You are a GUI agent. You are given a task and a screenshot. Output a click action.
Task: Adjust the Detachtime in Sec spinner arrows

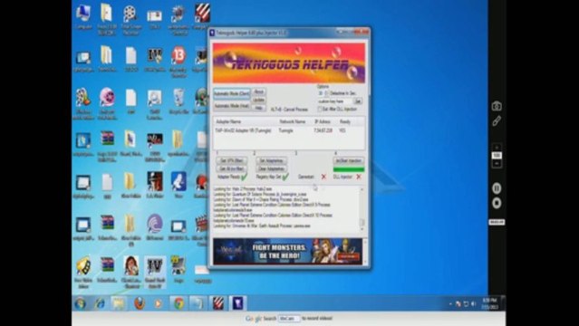(326, 93)
